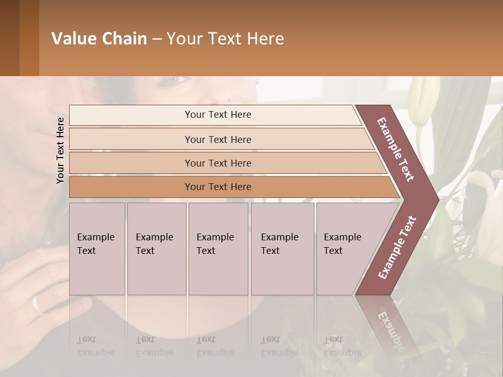Screen dimensions: 503x377
Task: Select the leftmost "Example Text" box
Action: coord(97,249)
